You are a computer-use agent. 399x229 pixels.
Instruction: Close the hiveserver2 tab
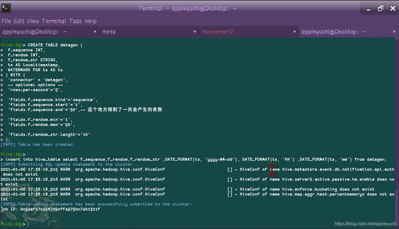point(295,31)
